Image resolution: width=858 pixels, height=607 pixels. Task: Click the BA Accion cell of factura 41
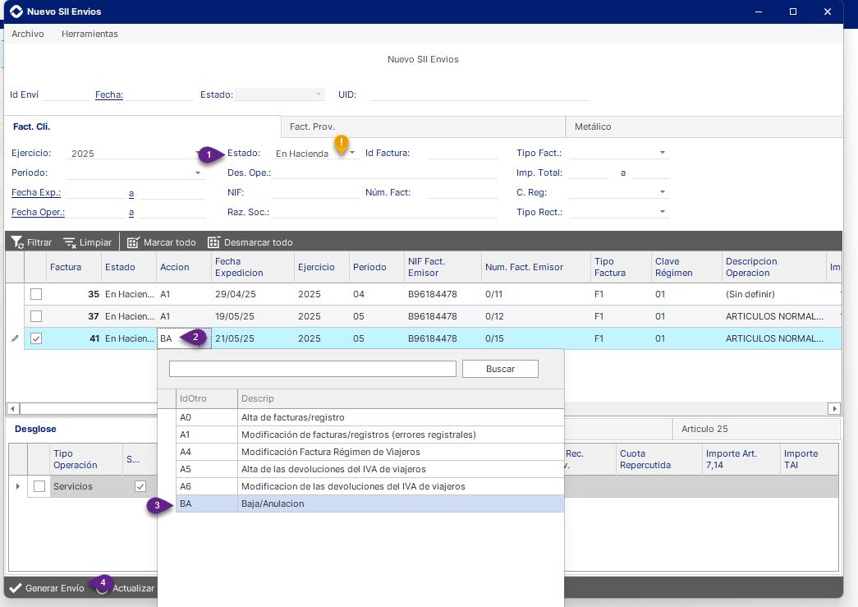(x=184, y=338)
